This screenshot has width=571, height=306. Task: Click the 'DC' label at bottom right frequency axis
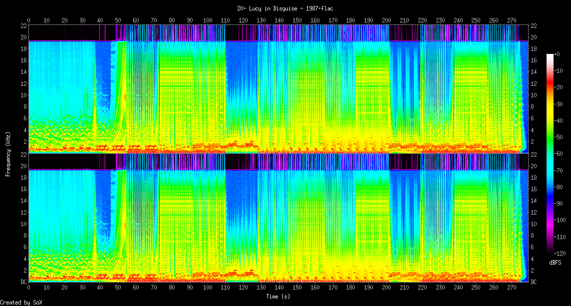tap(533, 282)
